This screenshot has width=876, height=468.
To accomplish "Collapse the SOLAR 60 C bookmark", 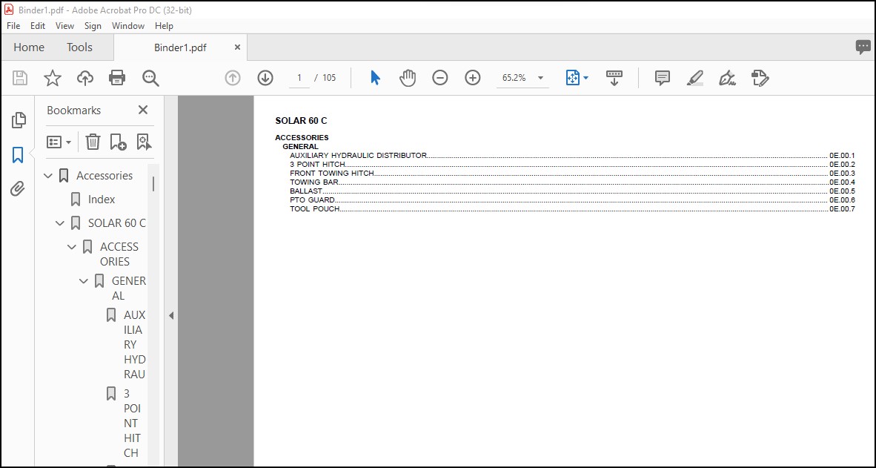I will [x=60, y=223].
